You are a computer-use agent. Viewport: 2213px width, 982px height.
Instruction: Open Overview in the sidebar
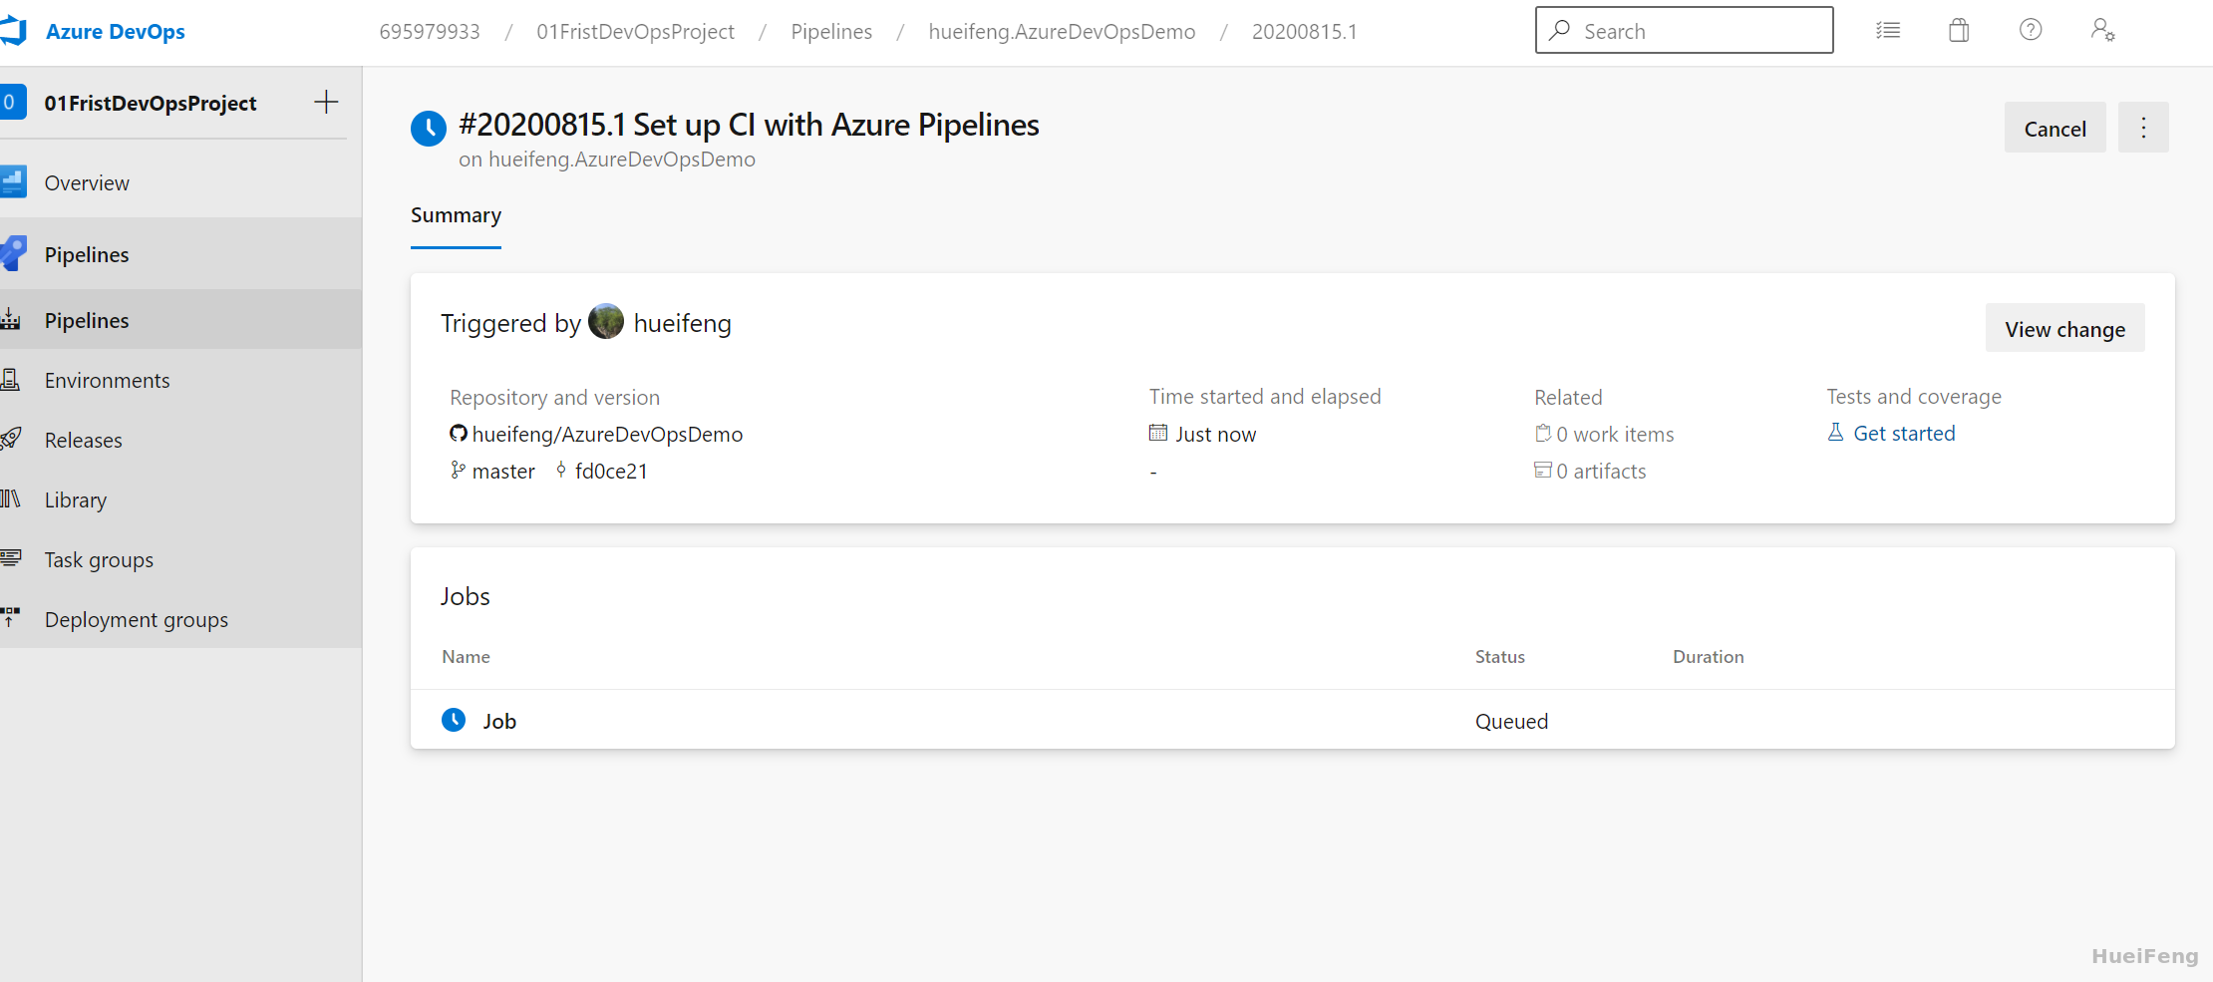click(180, 182)
